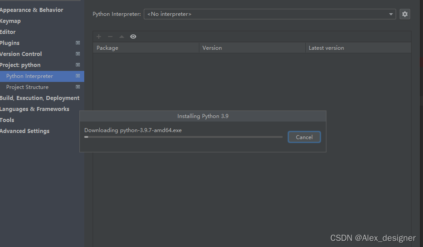423x247 pixels.
Task: Select Python Interpreter settings page
Action: point(42,76)
